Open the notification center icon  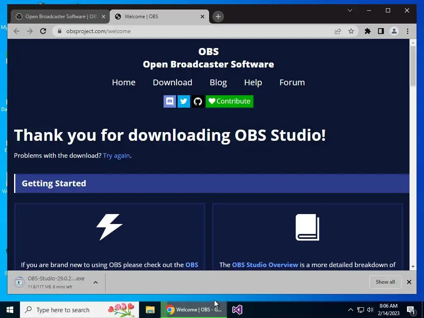tap(411, 310)
